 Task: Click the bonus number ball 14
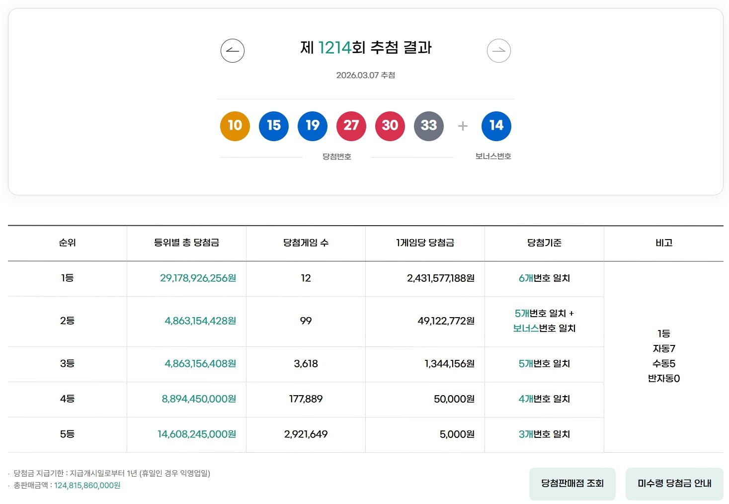[495, 126]
